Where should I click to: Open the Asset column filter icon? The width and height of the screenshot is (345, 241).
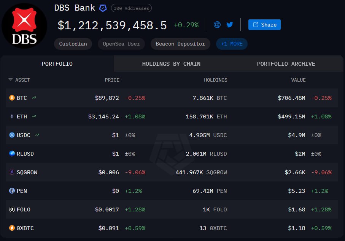click(x=10, y=80)
